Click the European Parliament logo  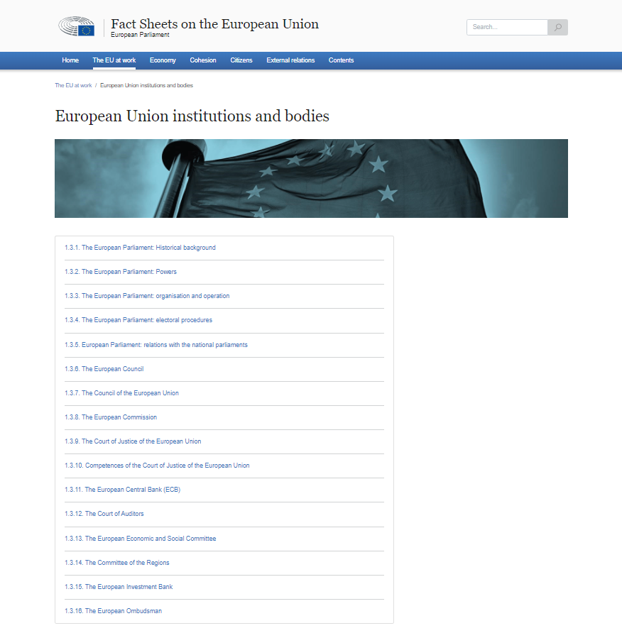tap(77, 26)
